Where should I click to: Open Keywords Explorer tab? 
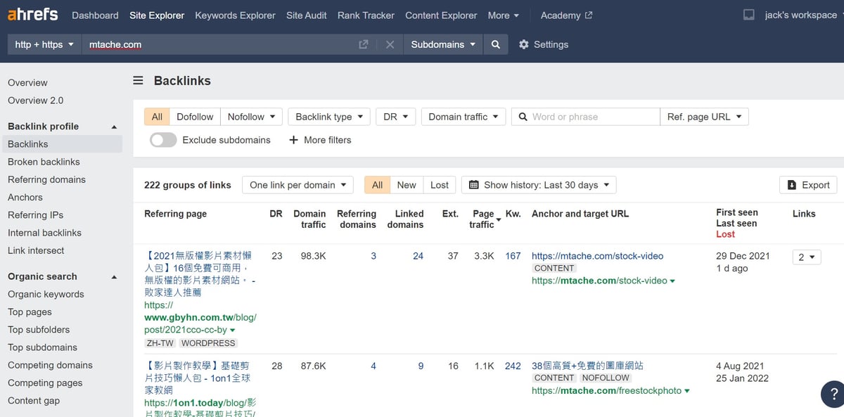tap(235, 15)
